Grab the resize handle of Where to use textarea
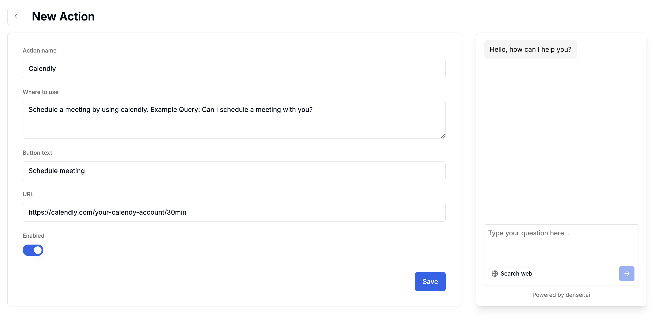Image resolution: width=656 pixels, height=321 pixels. click(443, 136)
